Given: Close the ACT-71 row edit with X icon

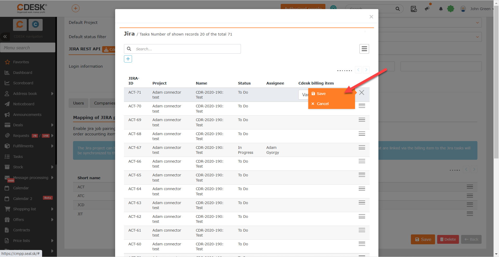Looking at the screenshot, I should pyautogui.click(x=362, y=93).
